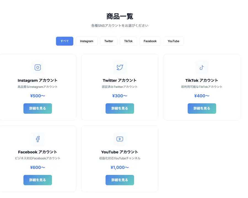
Task: Click the ¥400〜 price
Action: [x=202, y=96]
